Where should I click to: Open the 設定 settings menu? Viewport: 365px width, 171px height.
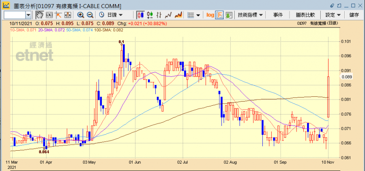333,15
